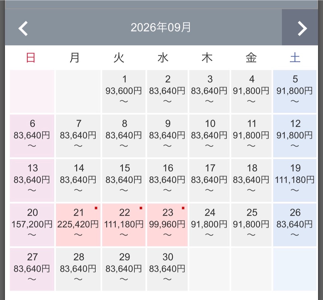Select September 20 priced 157,200円
323x300 pixels.
pos(32,225)
